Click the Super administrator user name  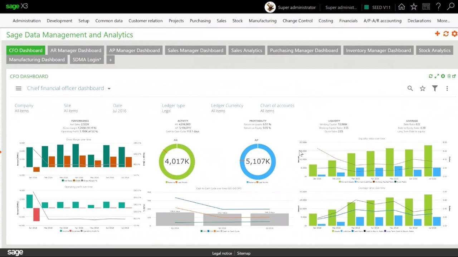tap(297, 7)
